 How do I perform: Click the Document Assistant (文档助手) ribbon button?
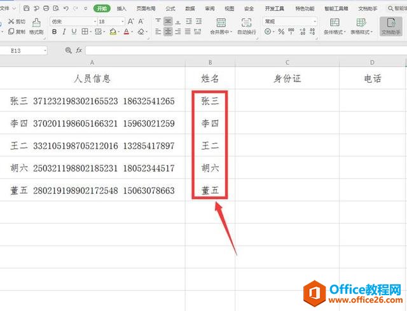pyautogui.click(x=391, y=26)
